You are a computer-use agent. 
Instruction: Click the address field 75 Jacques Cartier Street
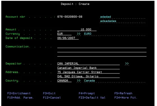[88, 72]
